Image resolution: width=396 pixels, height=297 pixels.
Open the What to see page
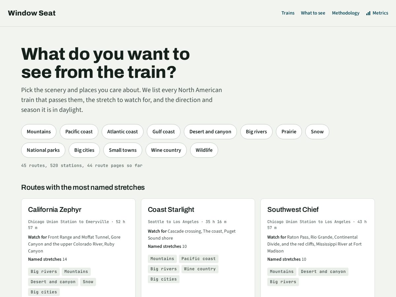[x=313, y=13]
